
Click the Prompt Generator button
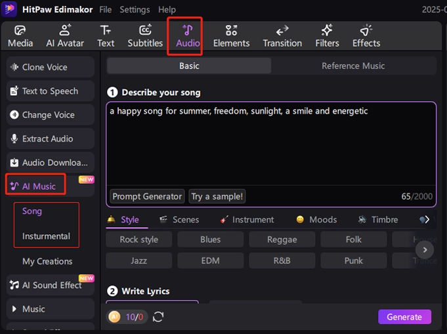click(147, 196)
